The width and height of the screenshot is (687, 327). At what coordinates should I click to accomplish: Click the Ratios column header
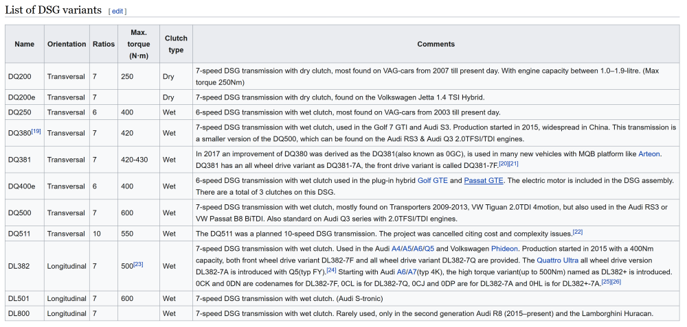[x=104, y=44]
